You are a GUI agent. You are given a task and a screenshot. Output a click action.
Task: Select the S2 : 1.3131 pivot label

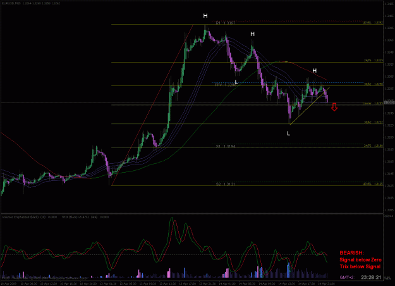(x=226, y=184)
